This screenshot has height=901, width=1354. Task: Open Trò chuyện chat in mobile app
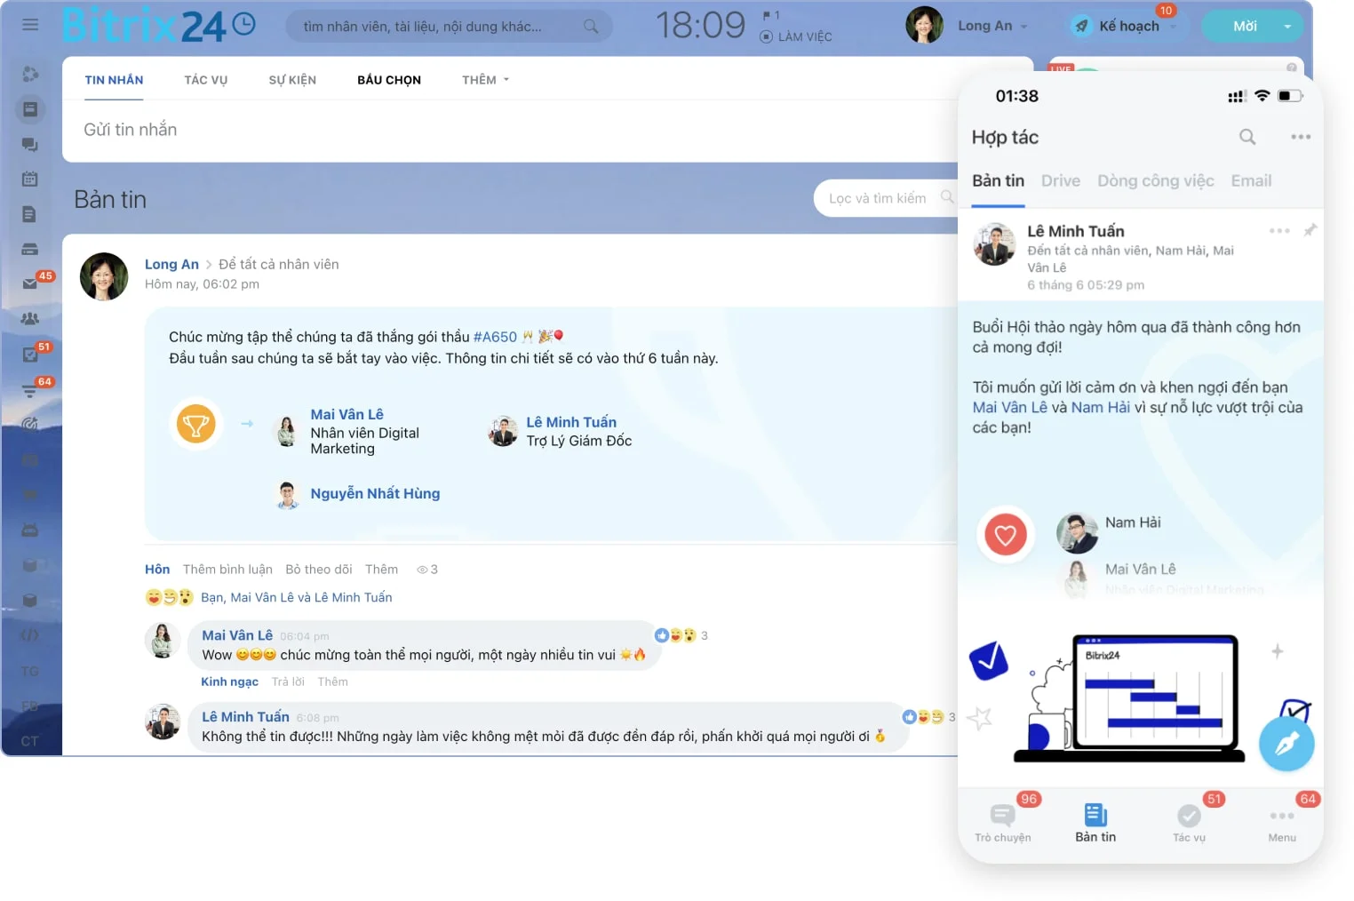point(1003,817)
